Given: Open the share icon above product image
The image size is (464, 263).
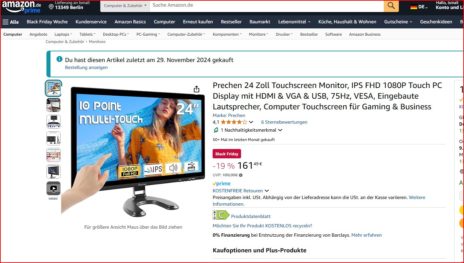Looking at the screenshot, I should (x=197, y=89).
